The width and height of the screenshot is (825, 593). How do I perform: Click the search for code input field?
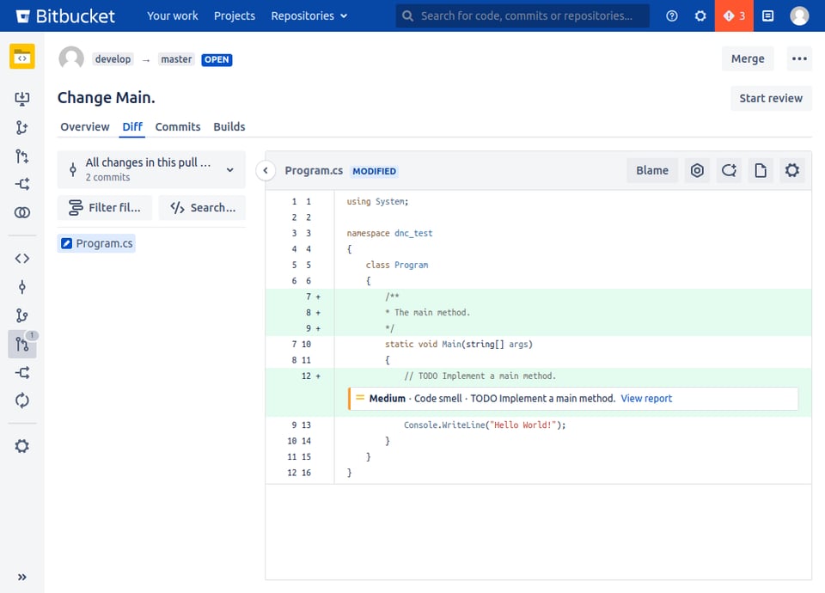click(x=522, y=15)
